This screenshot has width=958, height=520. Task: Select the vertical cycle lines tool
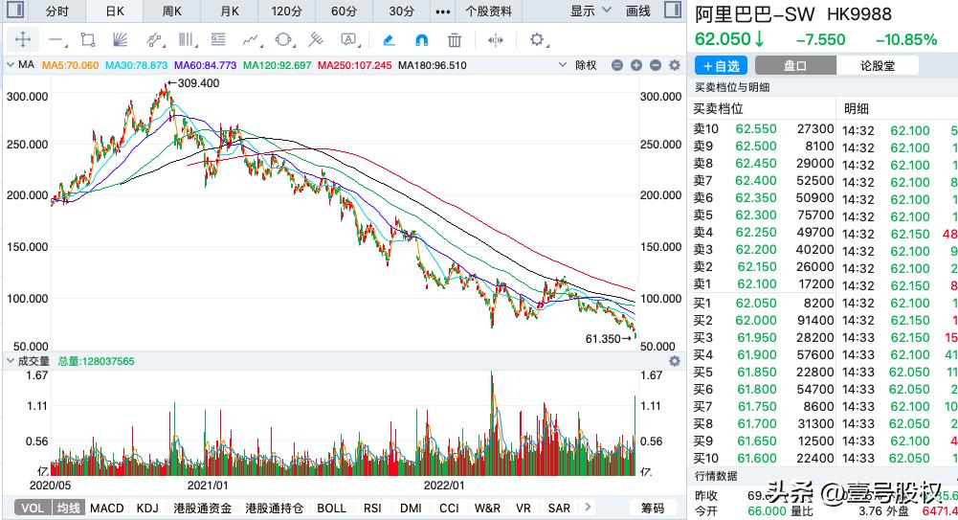(187, 40)
